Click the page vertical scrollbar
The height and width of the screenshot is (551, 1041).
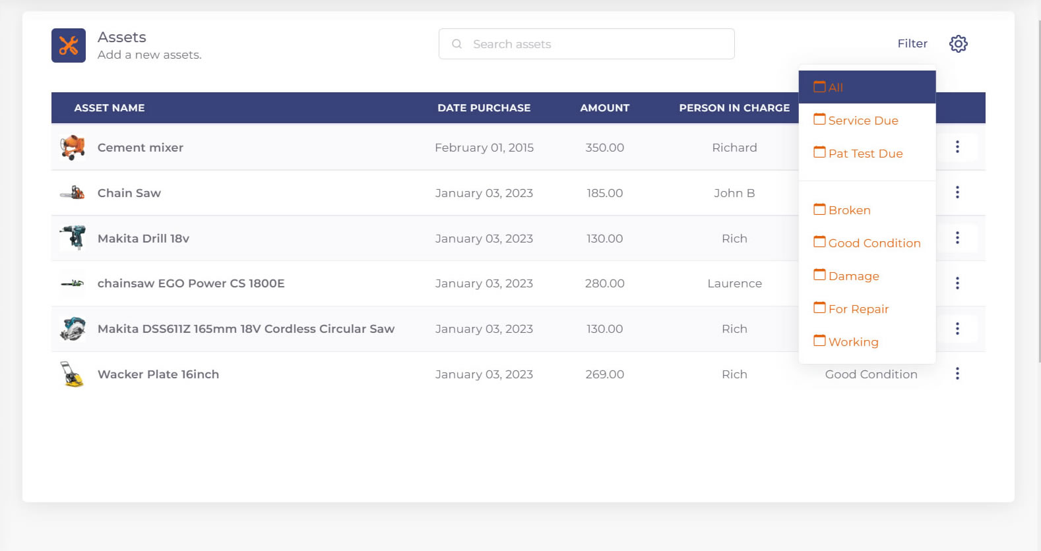pos(1038,191)
